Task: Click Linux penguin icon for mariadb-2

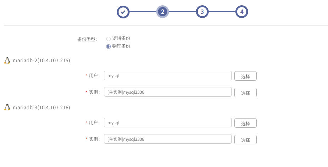Action: 7,61
